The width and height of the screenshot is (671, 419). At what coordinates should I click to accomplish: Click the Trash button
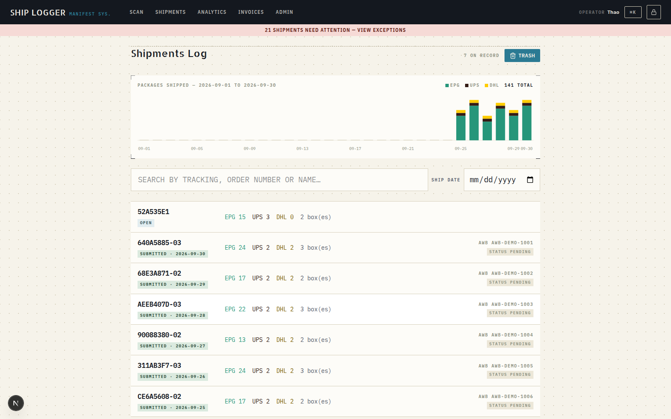522,56
